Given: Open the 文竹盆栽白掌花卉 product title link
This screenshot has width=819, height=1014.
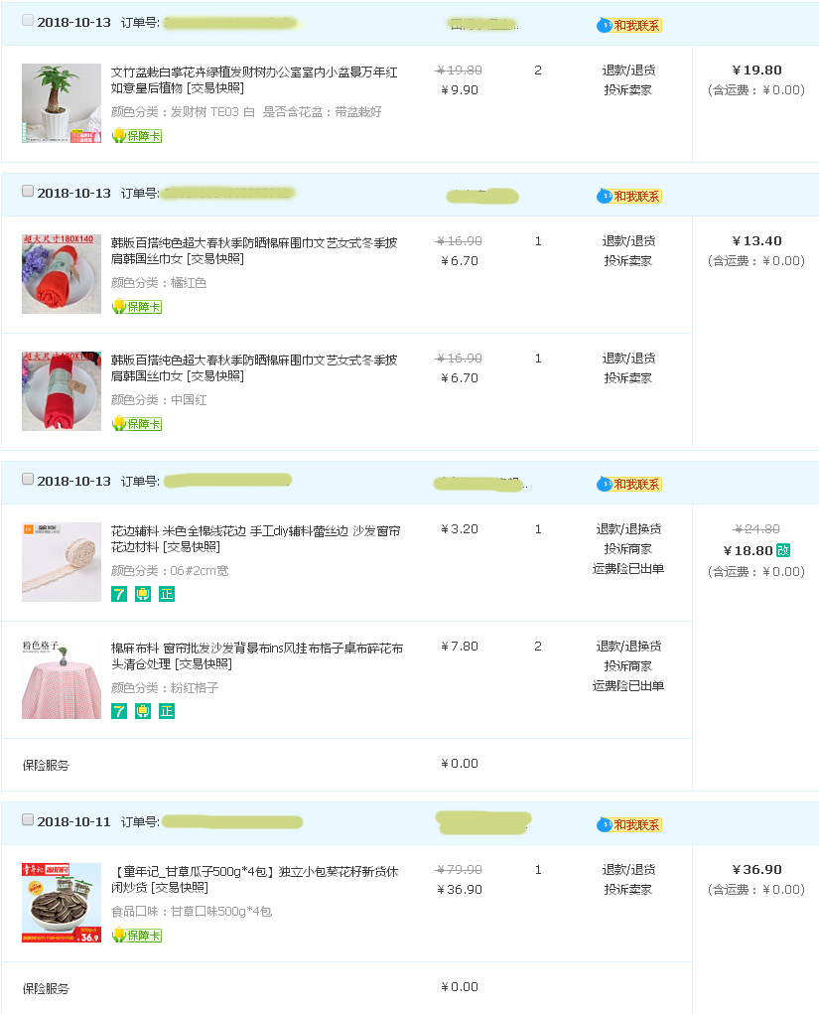Looking at the screenshot, I should [254, 79].
